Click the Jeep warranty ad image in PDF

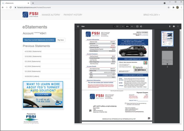[x=133, y=48]
